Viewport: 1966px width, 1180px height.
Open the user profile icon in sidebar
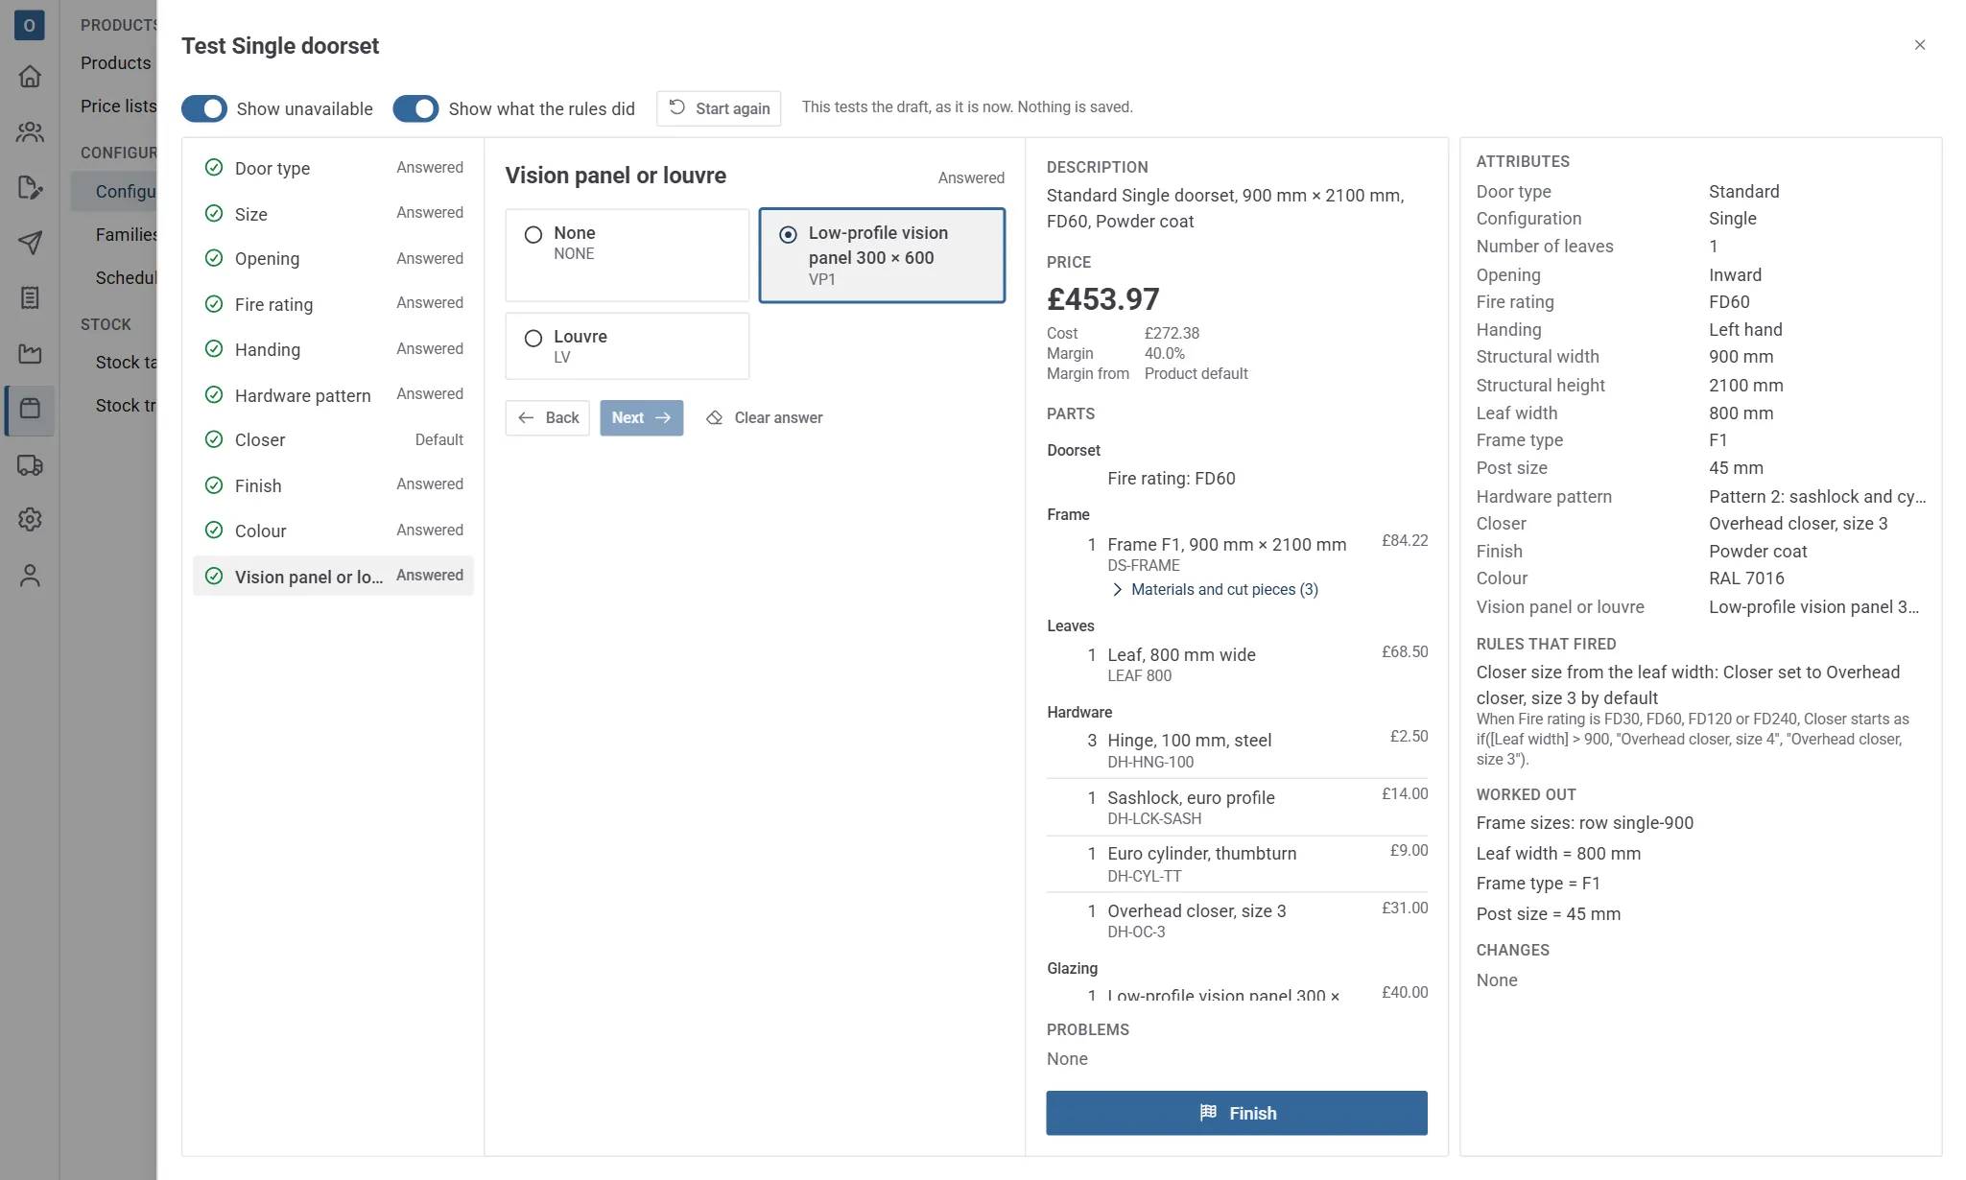[30, 576]
